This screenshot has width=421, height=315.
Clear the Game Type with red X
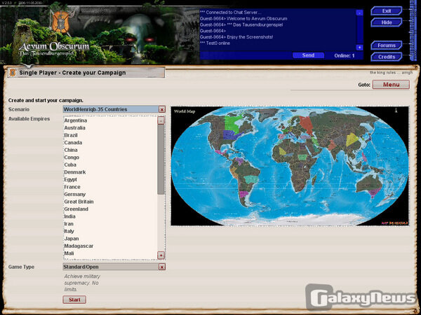coord(162,267)
